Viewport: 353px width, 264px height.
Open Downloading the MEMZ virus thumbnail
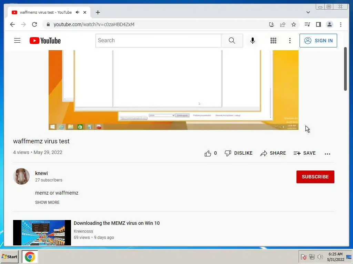pos(42,233)
